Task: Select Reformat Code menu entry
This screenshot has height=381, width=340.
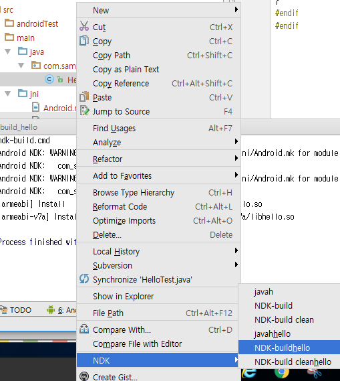Action: (159, 207)
